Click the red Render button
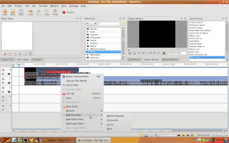This screenshot has height=143, width=229. pos(68,13)
